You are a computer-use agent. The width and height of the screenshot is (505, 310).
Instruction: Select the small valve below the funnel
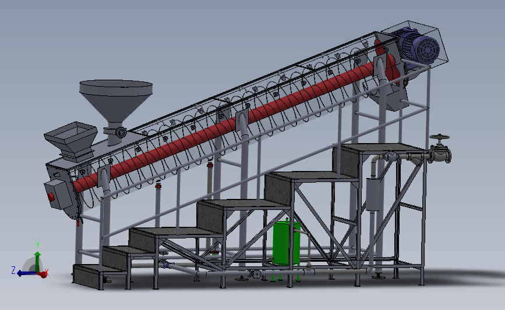coord(120,132)
